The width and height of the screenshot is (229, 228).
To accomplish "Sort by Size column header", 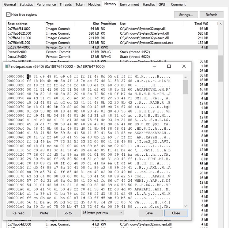I will [x=87, y=24].
